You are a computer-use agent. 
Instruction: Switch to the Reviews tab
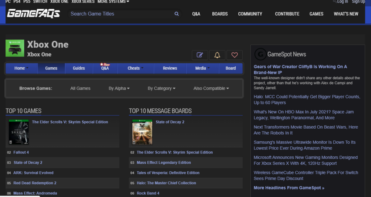pyautogui.click(x=170, y=68)
